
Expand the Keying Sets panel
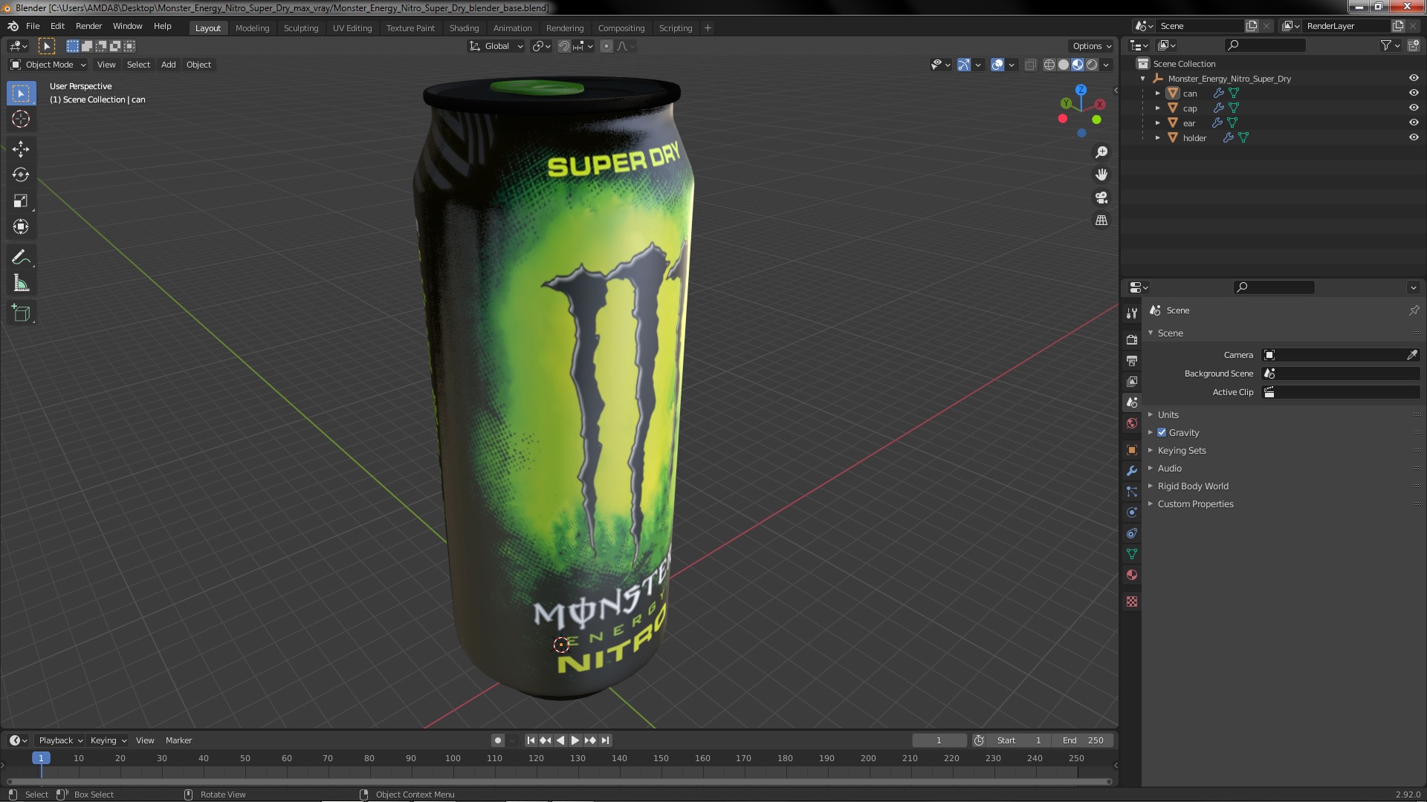[x=1182, y=450]
